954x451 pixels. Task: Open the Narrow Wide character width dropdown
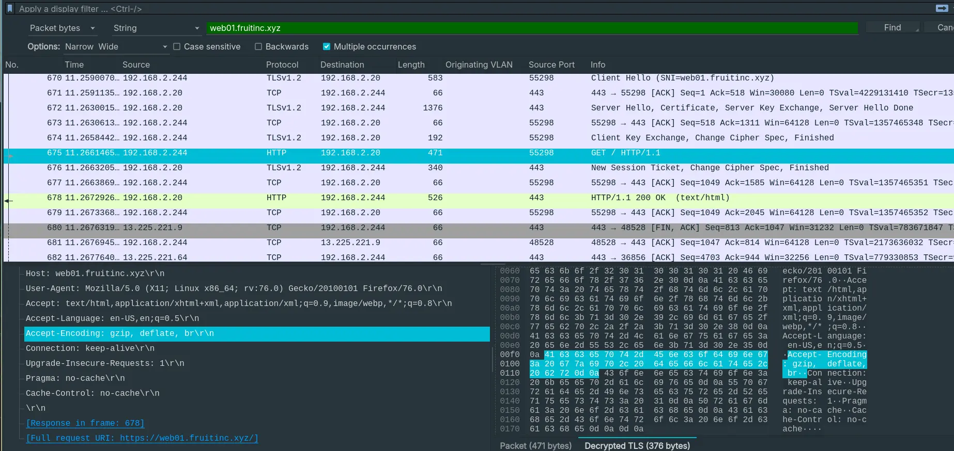[116, 46]
